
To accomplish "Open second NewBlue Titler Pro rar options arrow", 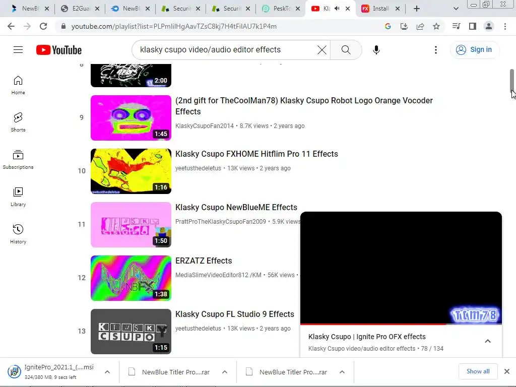I will point(342,372).
